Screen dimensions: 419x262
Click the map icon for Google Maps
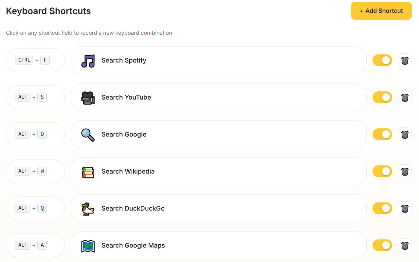coord(88,246)
